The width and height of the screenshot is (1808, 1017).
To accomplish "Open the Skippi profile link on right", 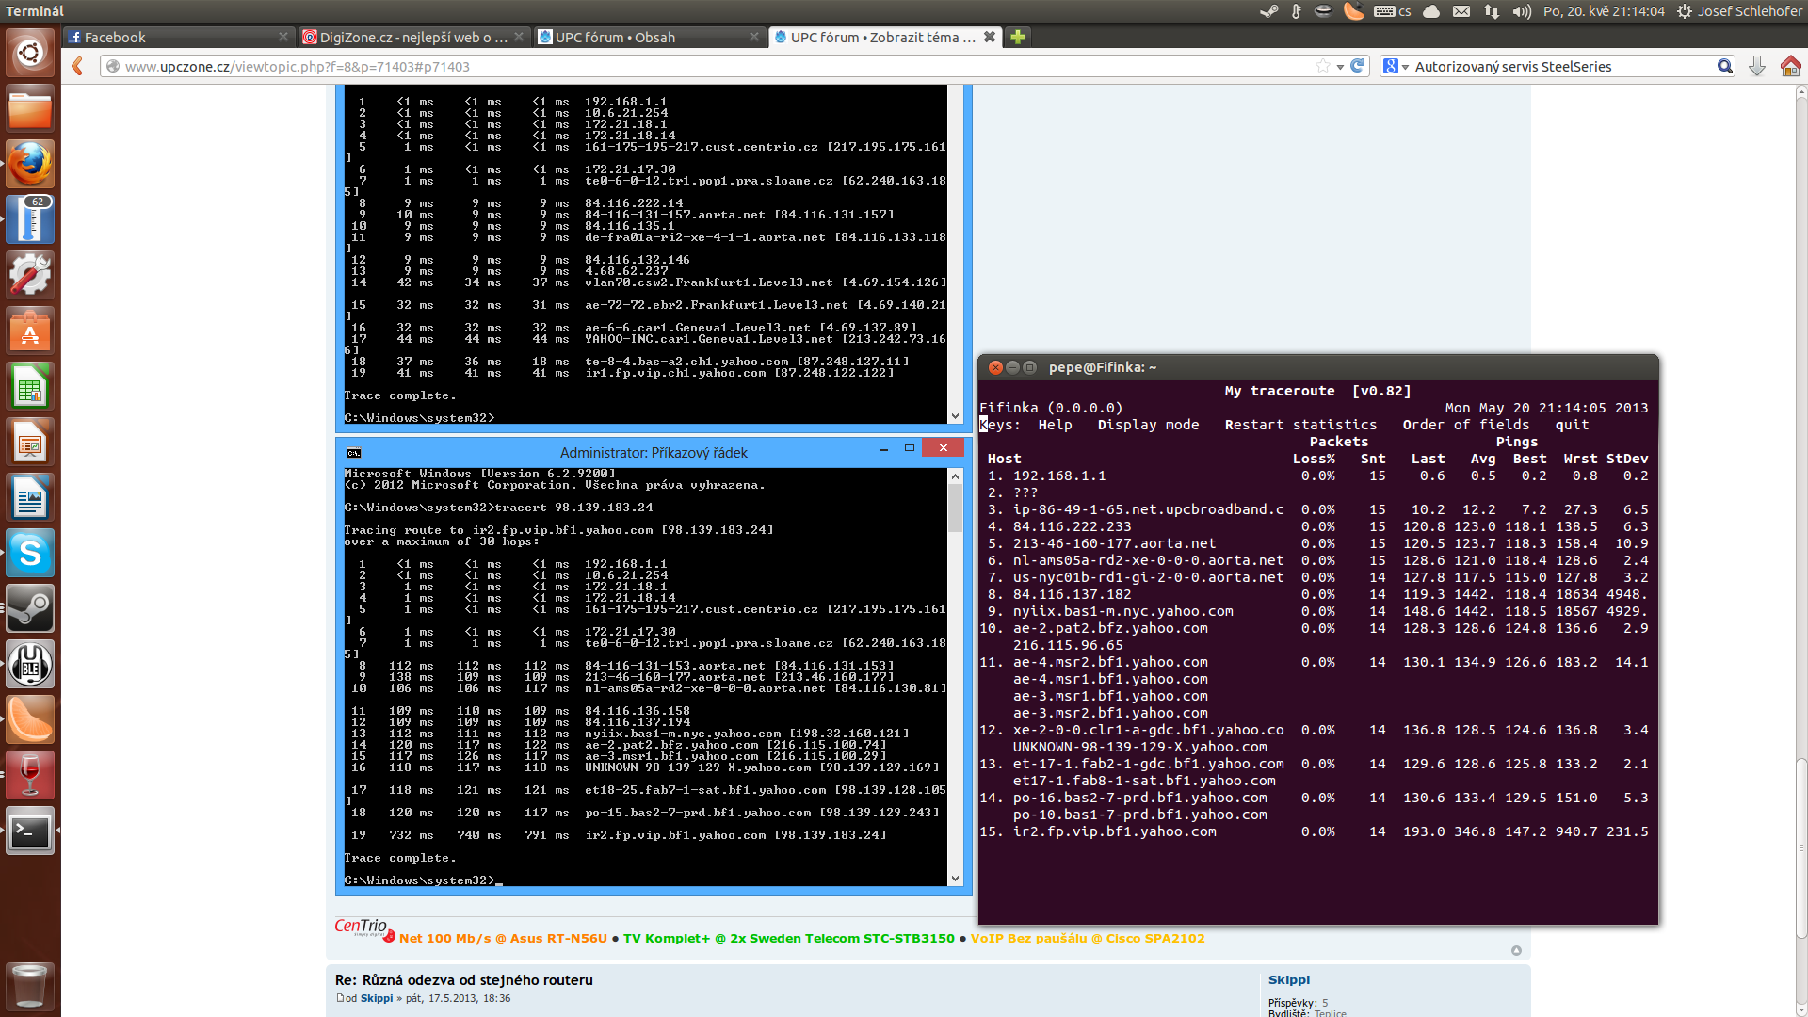I will [x=1289, y=979].
